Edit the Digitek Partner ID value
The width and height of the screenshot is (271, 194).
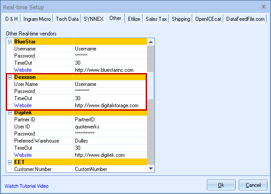[x=110, y=120]
